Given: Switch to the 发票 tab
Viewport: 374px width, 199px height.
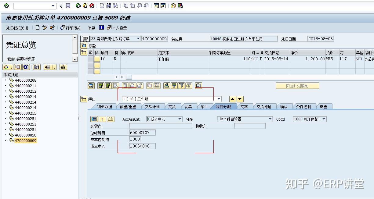Looking at the screenshot, I should pos(188,106).
